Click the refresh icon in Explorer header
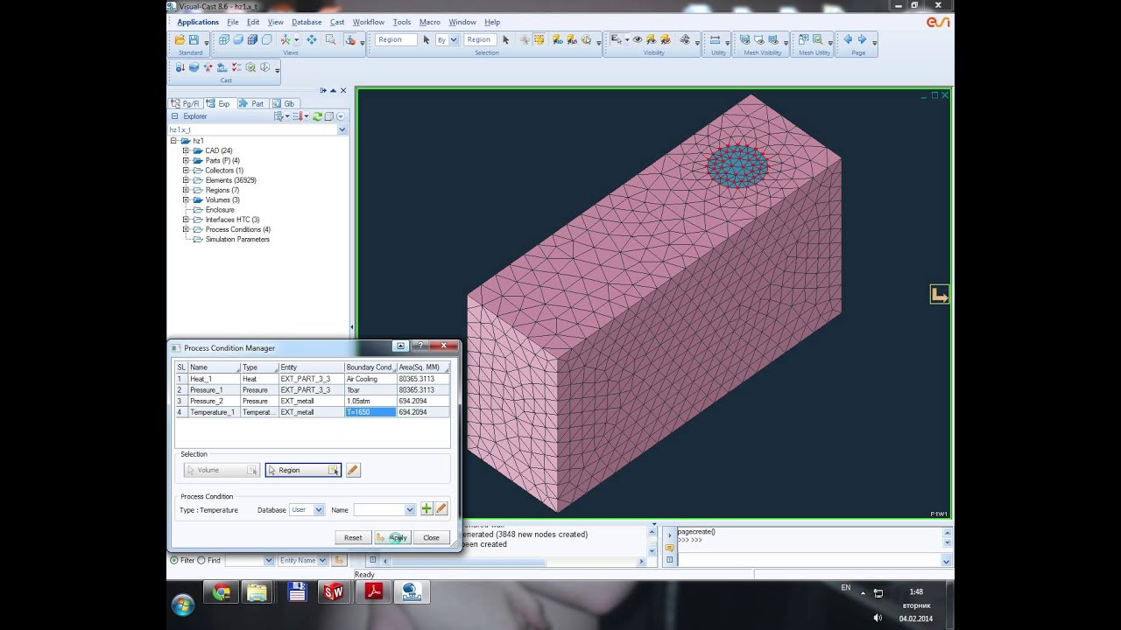This screenshot has width=1121, height=630. point(317,115)
